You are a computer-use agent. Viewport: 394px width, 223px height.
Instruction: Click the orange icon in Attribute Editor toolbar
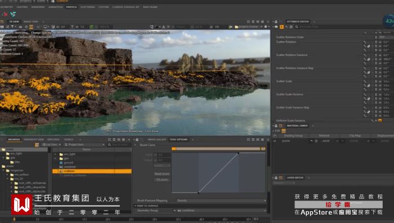click(282, 27)
